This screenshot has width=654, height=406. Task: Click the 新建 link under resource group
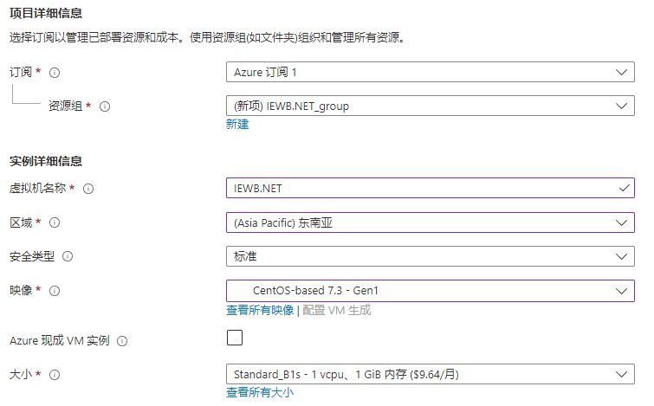pyautogui.click(x=237, y=124)
